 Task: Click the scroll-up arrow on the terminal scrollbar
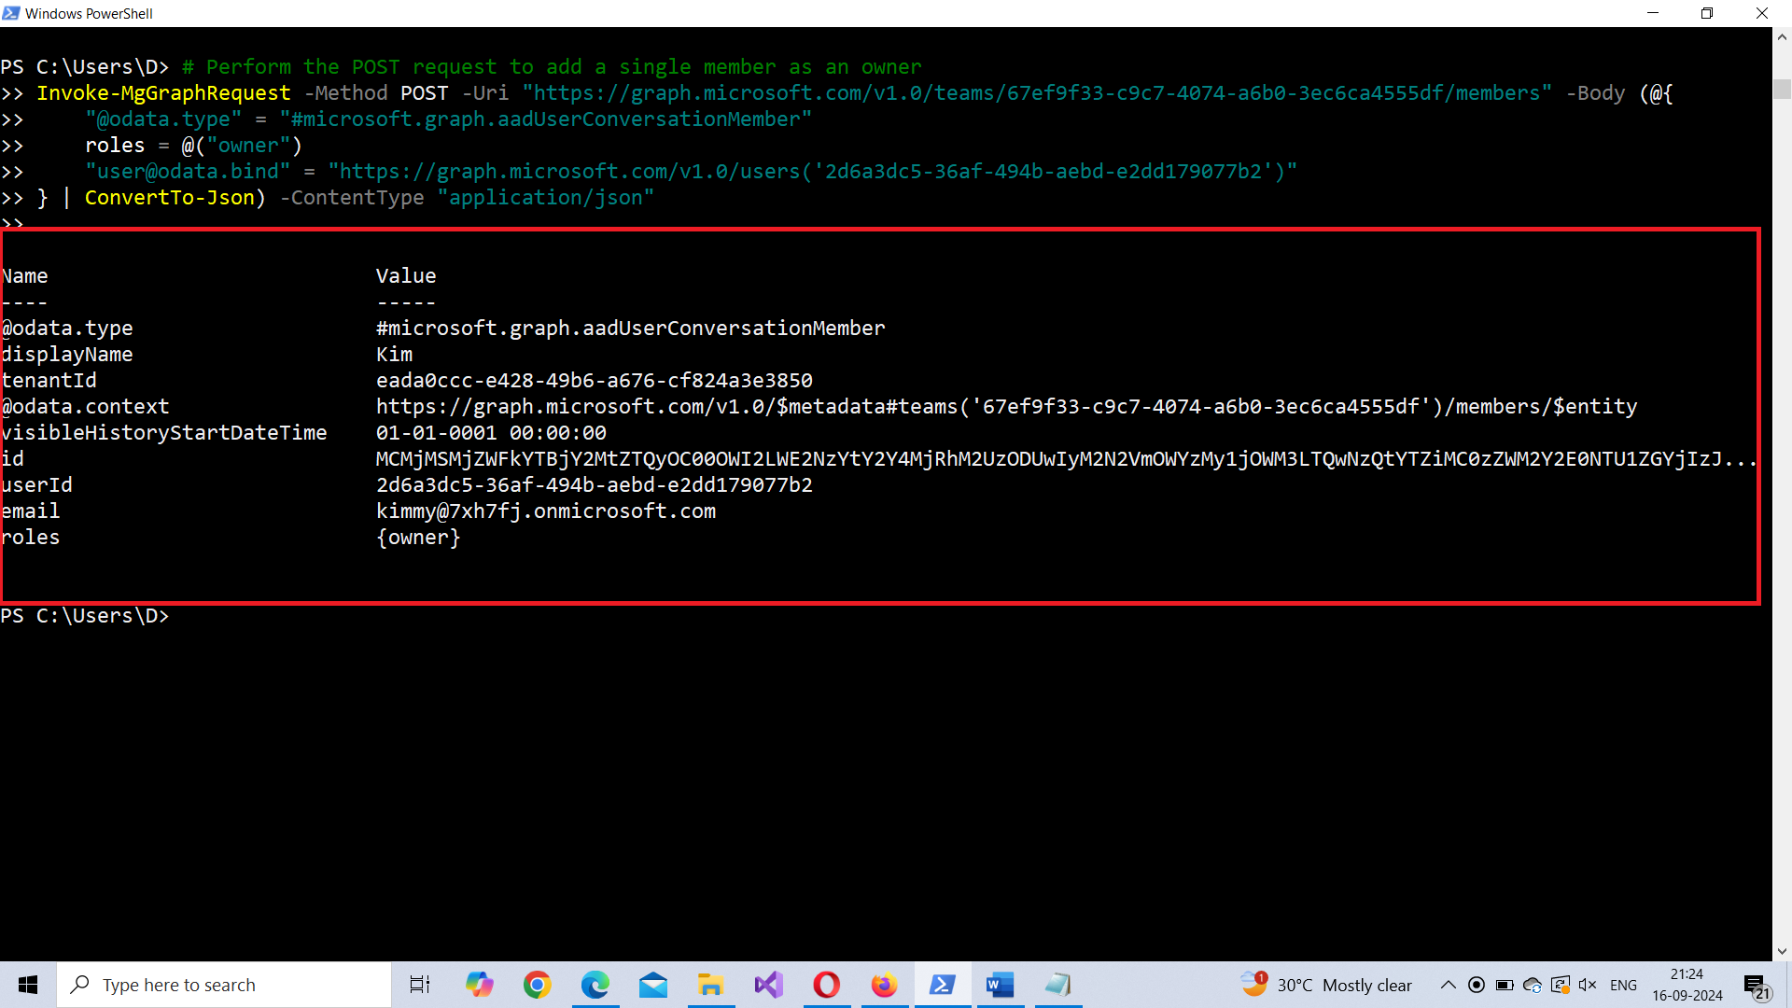(1782, 37)
